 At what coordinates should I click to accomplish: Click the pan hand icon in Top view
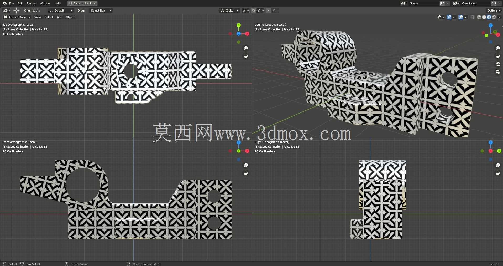tap(246, 56)
